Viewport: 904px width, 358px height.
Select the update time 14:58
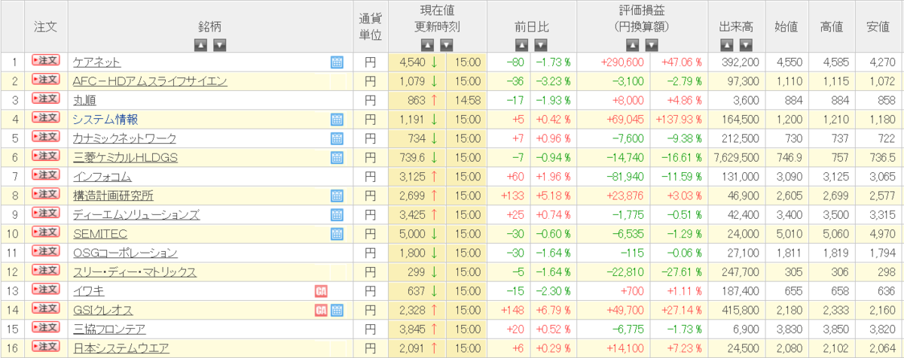point(468,100)
